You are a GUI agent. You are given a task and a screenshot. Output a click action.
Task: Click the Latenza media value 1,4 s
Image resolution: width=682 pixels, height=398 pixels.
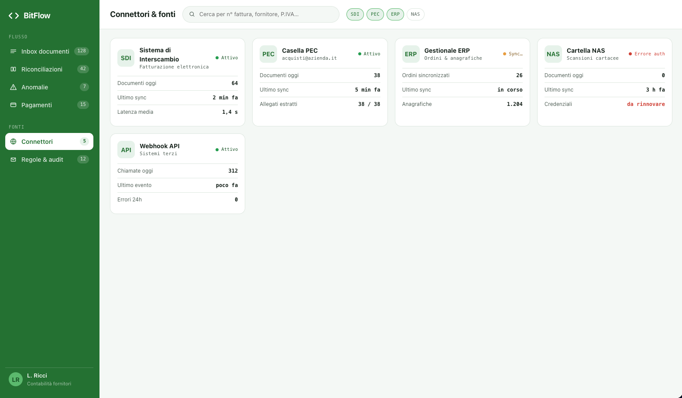point(230,112)
